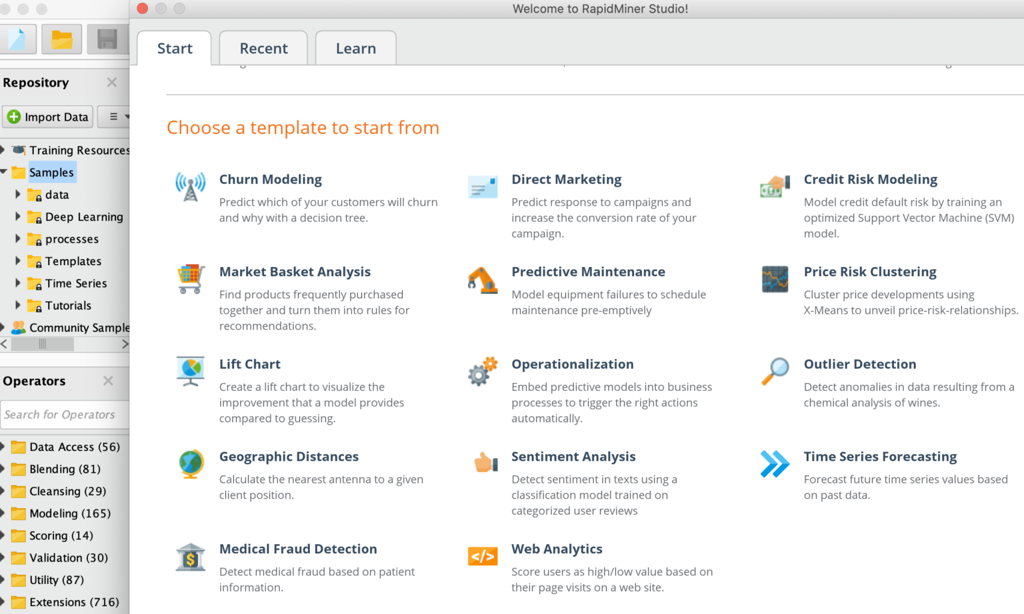Click the Geographic Distances globe icon
This screenshot has height=614, width=1024.
click(191, 464)
